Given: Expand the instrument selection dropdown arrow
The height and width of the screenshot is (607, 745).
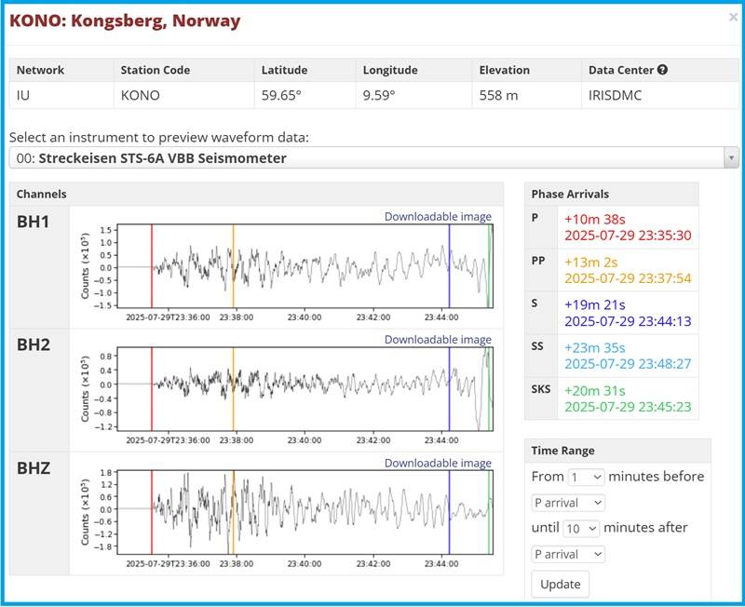Looking at the screenshot, I should (x=730, y=158).
